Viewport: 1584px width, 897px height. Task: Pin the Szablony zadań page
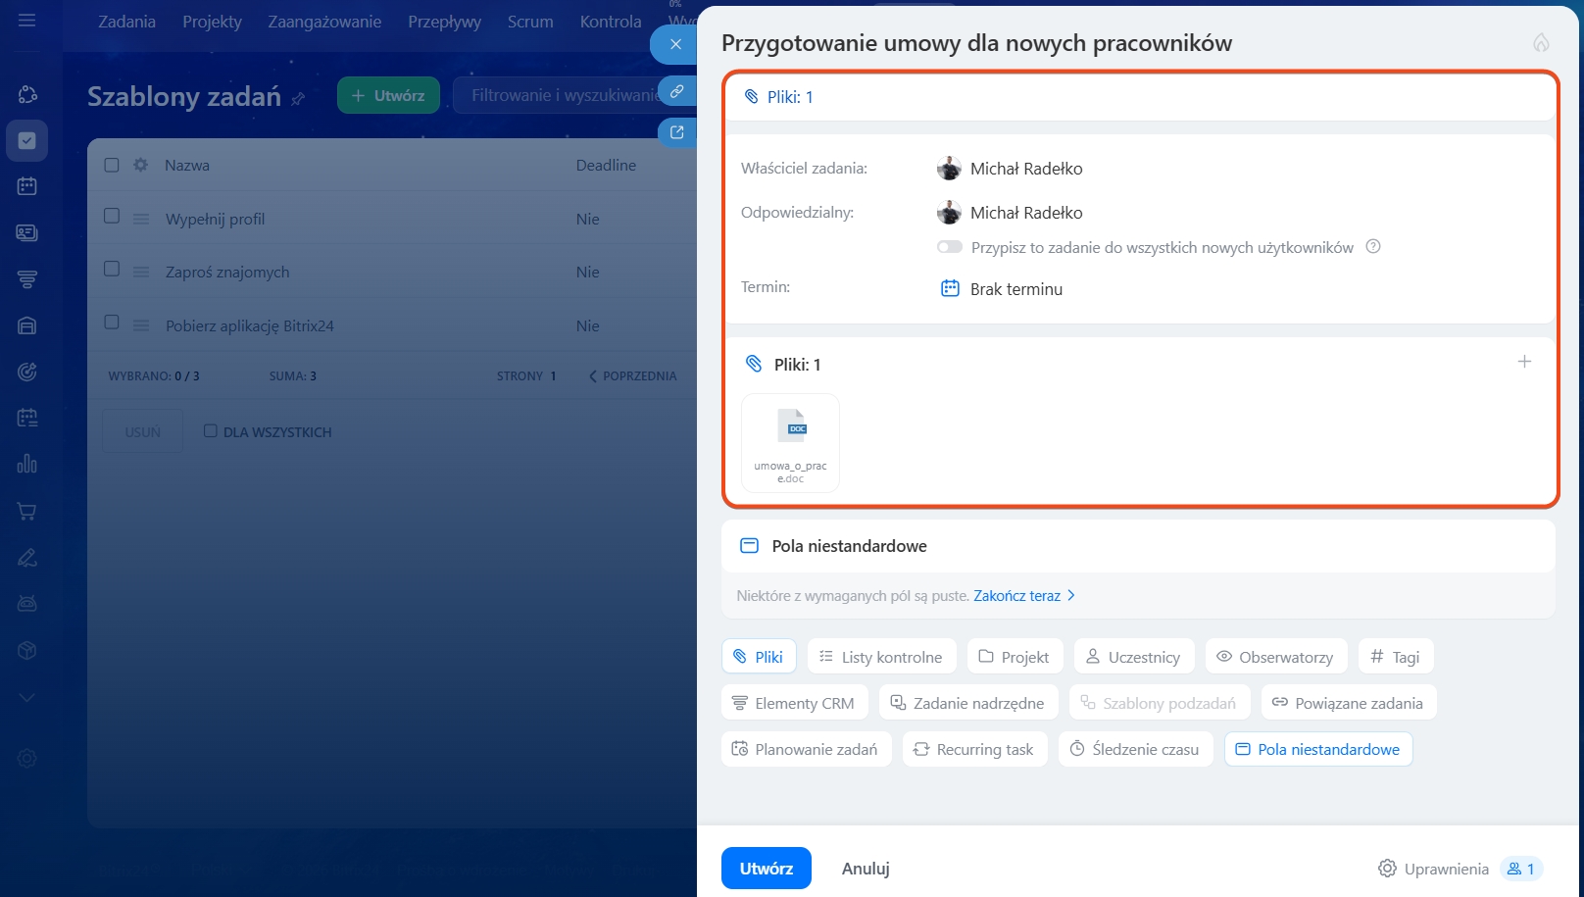(298, 99)
